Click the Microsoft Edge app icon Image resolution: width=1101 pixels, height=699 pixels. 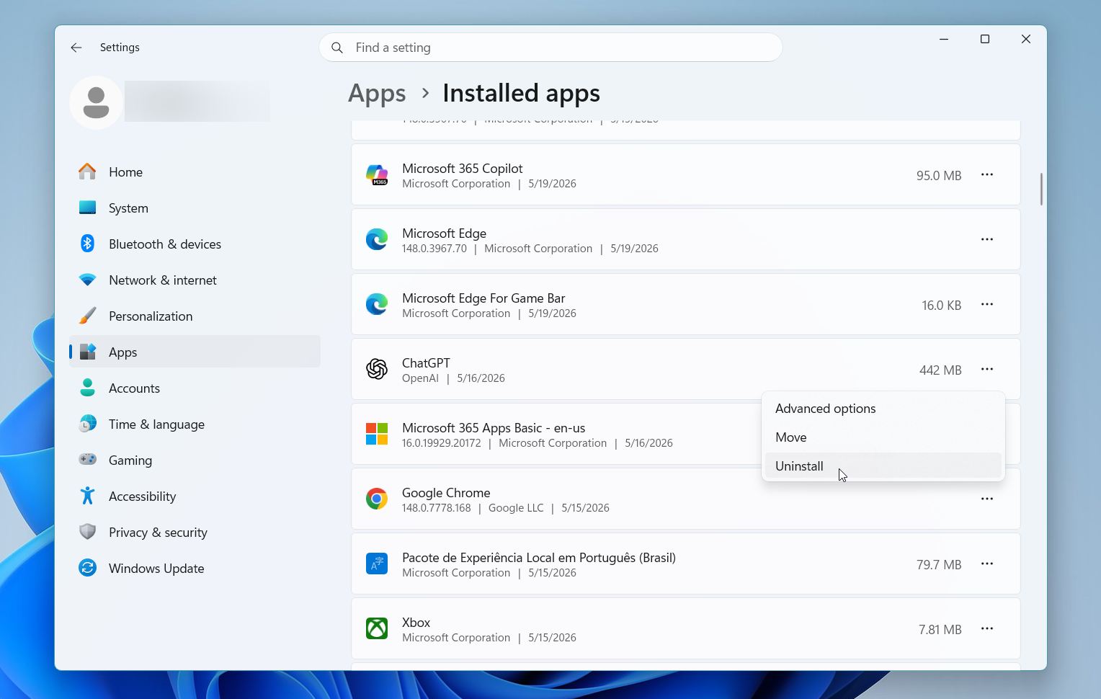(377, 240)
